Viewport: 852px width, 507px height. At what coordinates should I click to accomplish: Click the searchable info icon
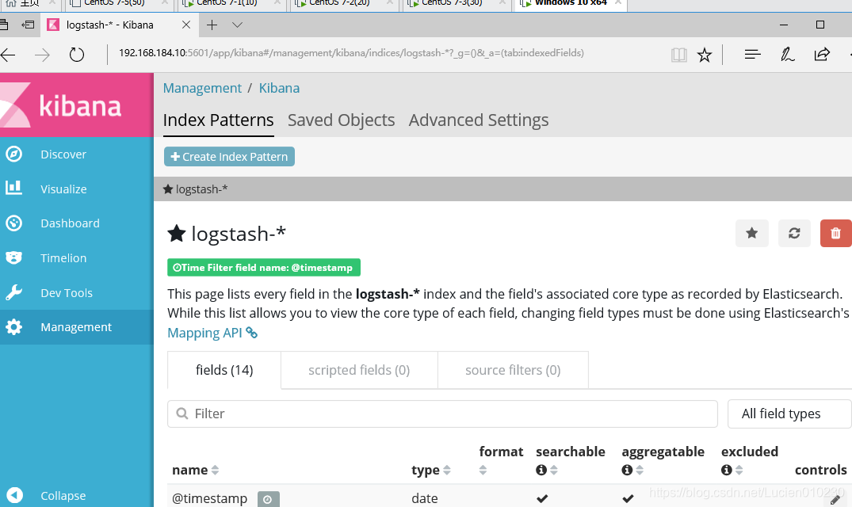pyautogui.click(x=541, y=470)
